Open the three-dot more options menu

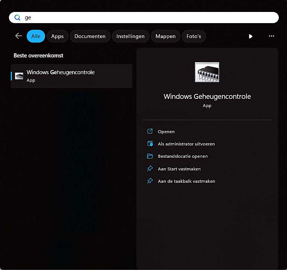point(271,36)
